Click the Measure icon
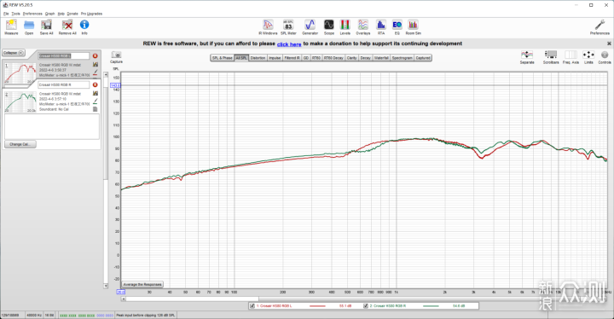Screen dimensions: 614x319 point(11,27)
